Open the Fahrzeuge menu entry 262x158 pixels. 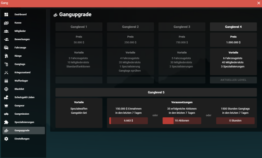pyautogui.click(x=24, y=48)
